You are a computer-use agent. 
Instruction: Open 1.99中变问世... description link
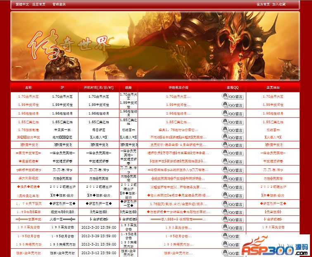pos(178,105)
